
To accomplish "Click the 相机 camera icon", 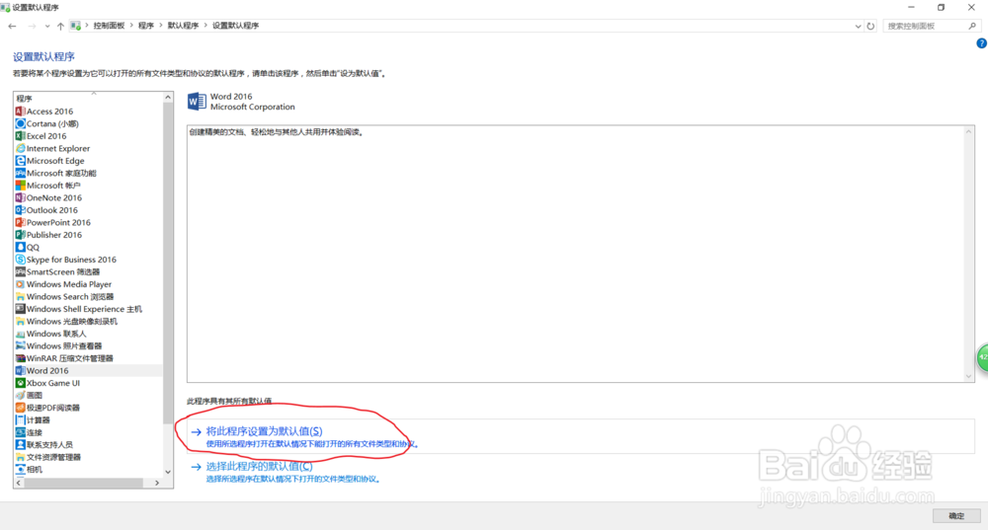I will pyautogui.click(x=20, y=470).
